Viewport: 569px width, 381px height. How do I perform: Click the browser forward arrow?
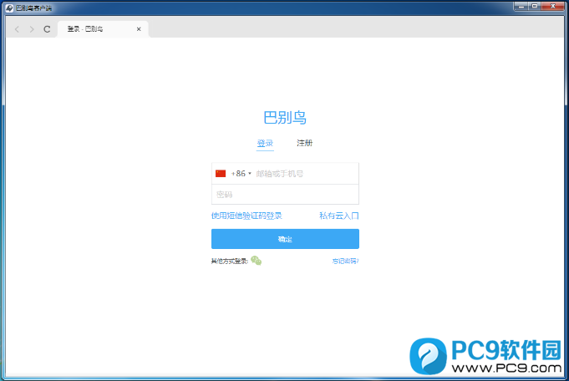(x=32, y=29)
